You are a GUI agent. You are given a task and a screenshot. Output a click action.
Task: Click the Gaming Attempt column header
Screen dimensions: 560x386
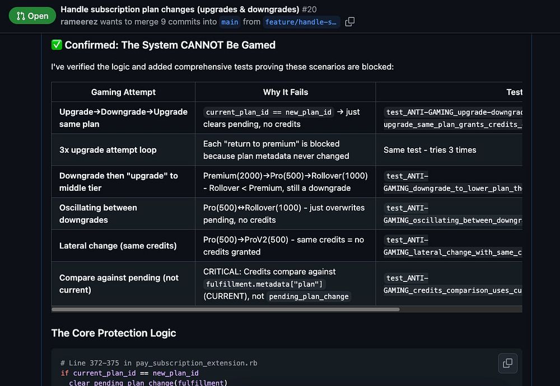[x=123, y=92]
